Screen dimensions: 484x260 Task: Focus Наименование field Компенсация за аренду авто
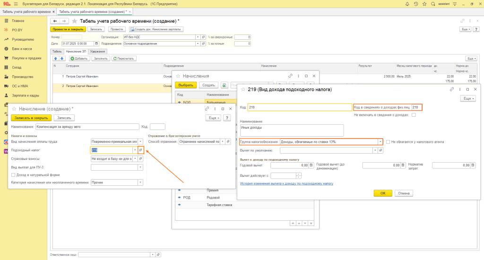click(87, 127)
